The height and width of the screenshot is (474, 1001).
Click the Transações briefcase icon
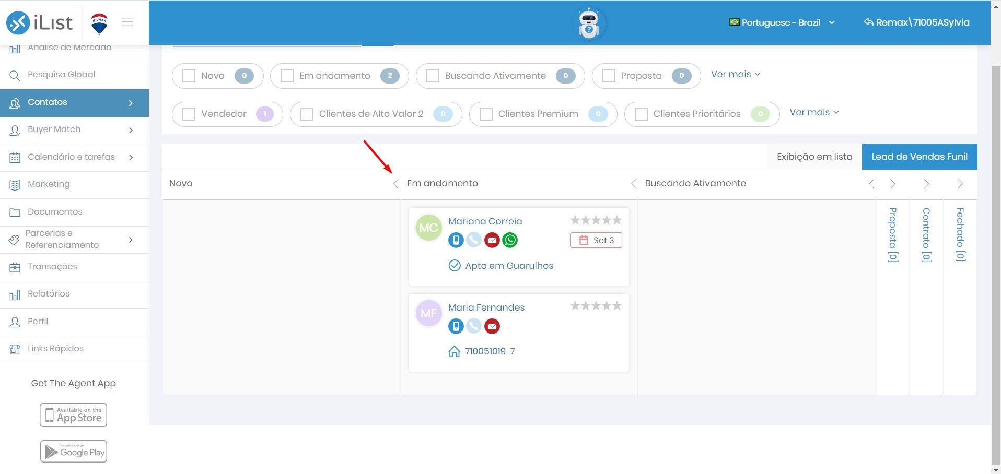(x=15, y=267)
